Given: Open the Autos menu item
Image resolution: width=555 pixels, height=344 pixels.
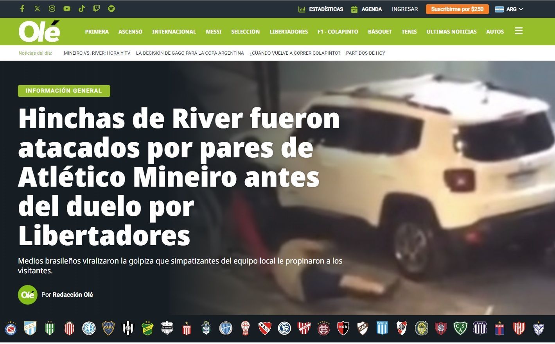Looking at the screenshot, I should (495, 32).
